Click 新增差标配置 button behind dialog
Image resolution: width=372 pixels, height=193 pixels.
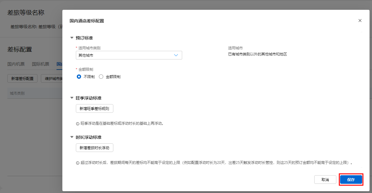coord(22,78)
